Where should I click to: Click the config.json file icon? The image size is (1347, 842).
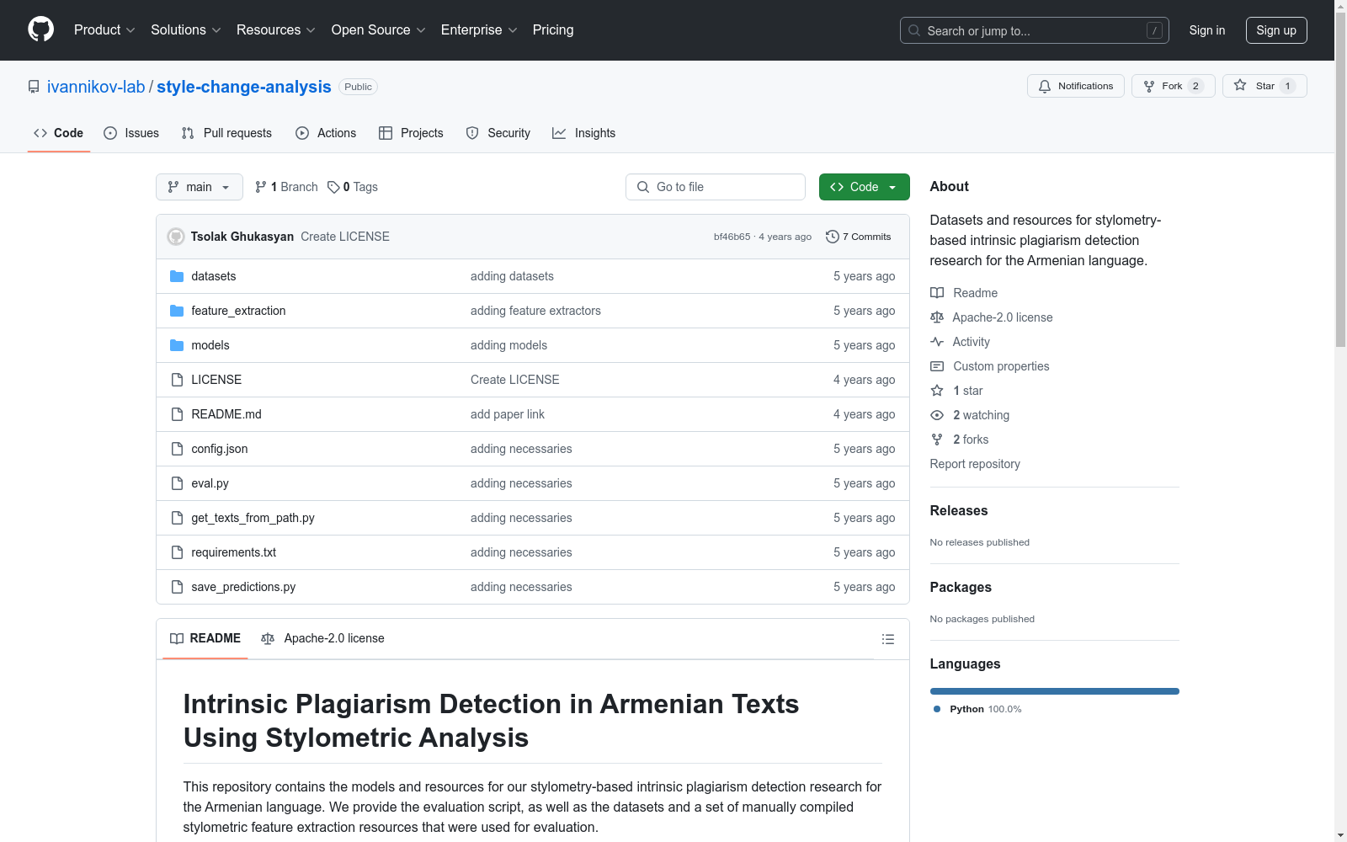point(177,449)
